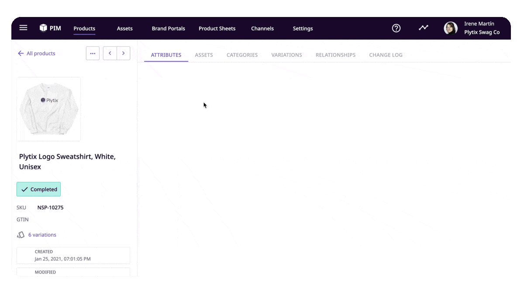524x294 pixels.
Task: Click the PIM cube logo
Action: (x=43, y=28)
